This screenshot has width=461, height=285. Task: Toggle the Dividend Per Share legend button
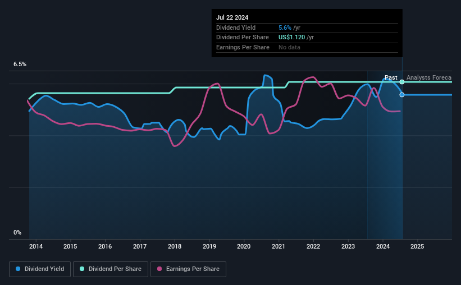[111, 269]
